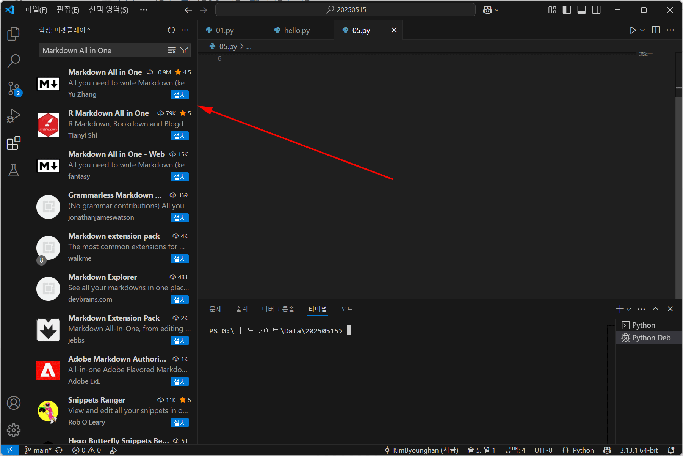Open the Manage gear icon
This screenshot has height=456, width=683.
[14, 430]
